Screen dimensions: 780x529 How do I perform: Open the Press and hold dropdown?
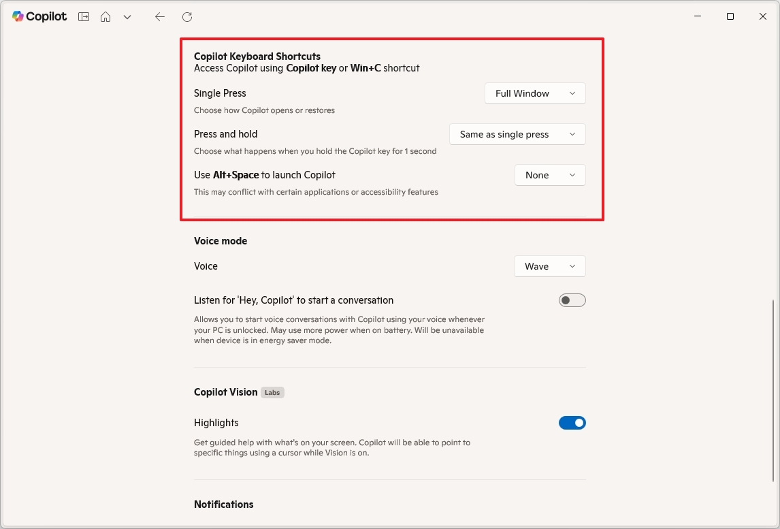[x=517, y=134]
